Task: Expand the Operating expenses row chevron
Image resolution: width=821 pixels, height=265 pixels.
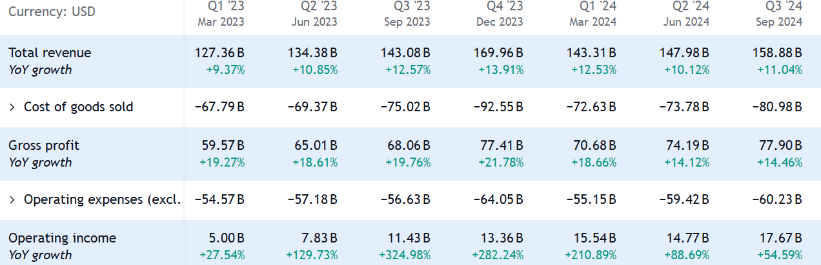Action: [12, 200]
